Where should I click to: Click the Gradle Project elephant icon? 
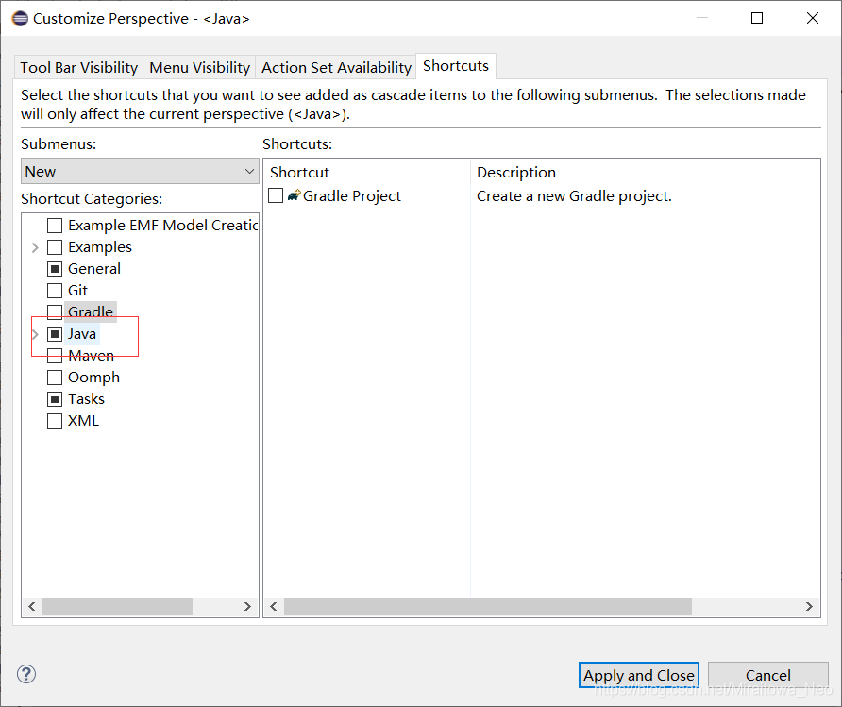[294, 195]
